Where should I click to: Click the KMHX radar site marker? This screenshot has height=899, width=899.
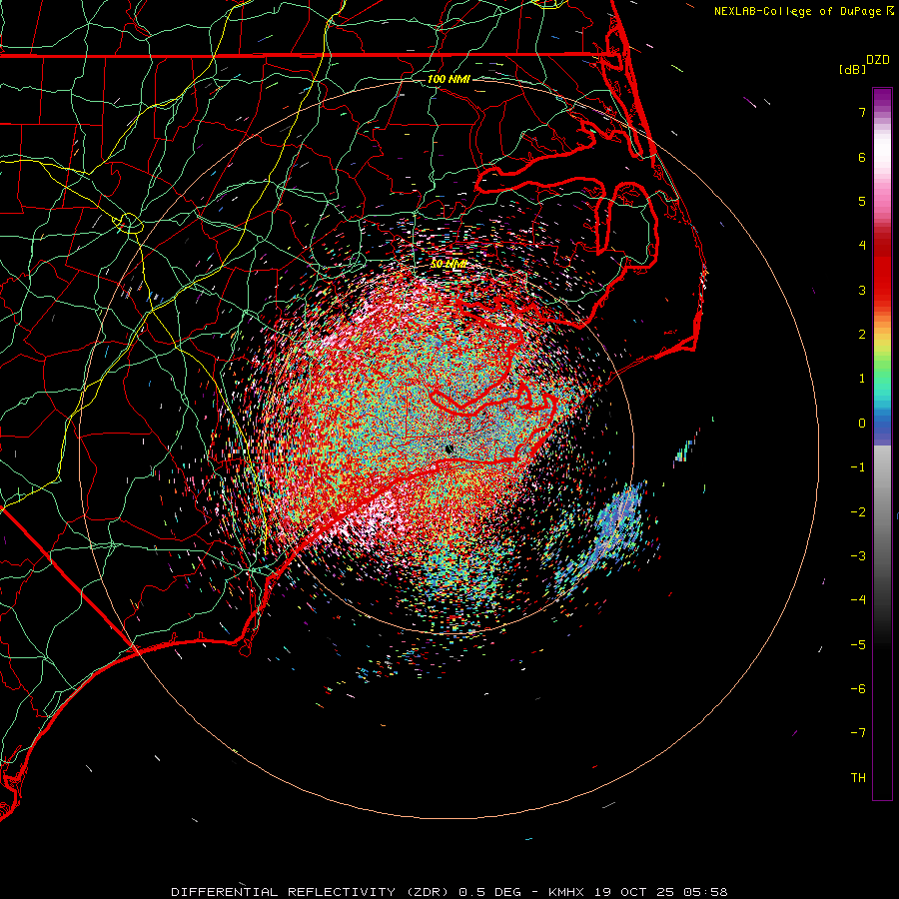pyautogui.click(x=449, y=449)
